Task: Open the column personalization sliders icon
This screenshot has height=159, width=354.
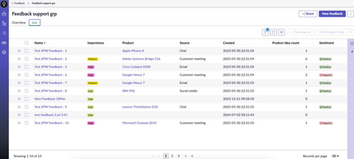Action: point(281,32)
